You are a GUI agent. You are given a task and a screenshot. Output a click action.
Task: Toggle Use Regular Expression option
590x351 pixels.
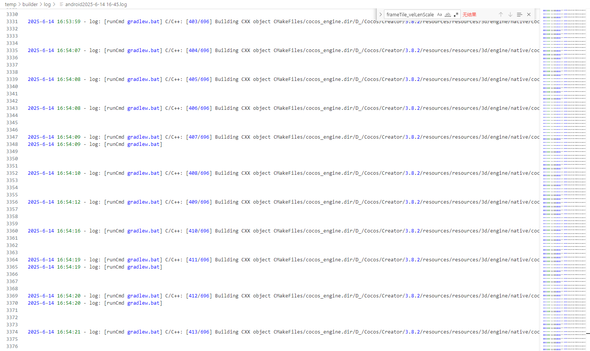coord(456,14)
